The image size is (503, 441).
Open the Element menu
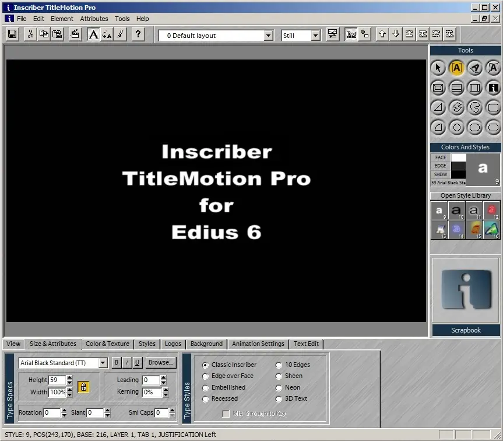(x=62, y=19)
